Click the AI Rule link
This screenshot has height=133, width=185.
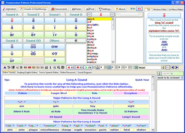(56, 112)
